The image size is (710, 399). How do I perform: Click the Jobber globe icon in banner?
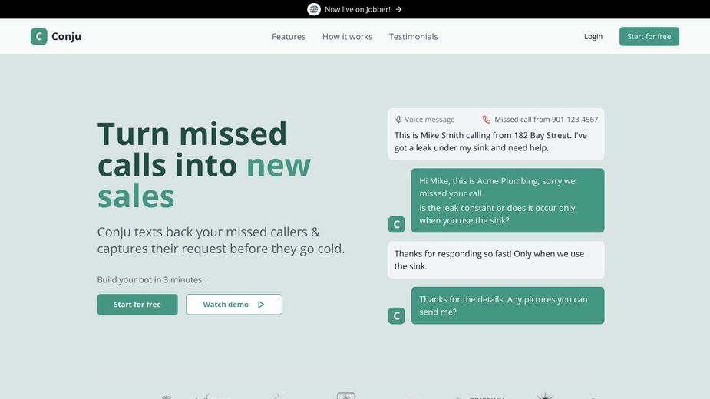[x=314, y=9]
